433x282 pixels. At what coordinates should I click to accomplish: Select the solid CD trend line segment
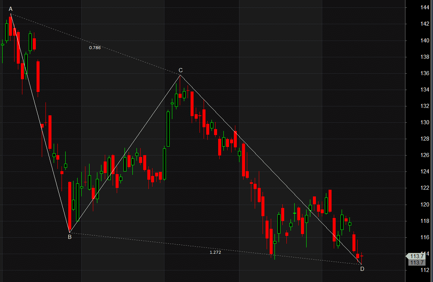(270, 169)
